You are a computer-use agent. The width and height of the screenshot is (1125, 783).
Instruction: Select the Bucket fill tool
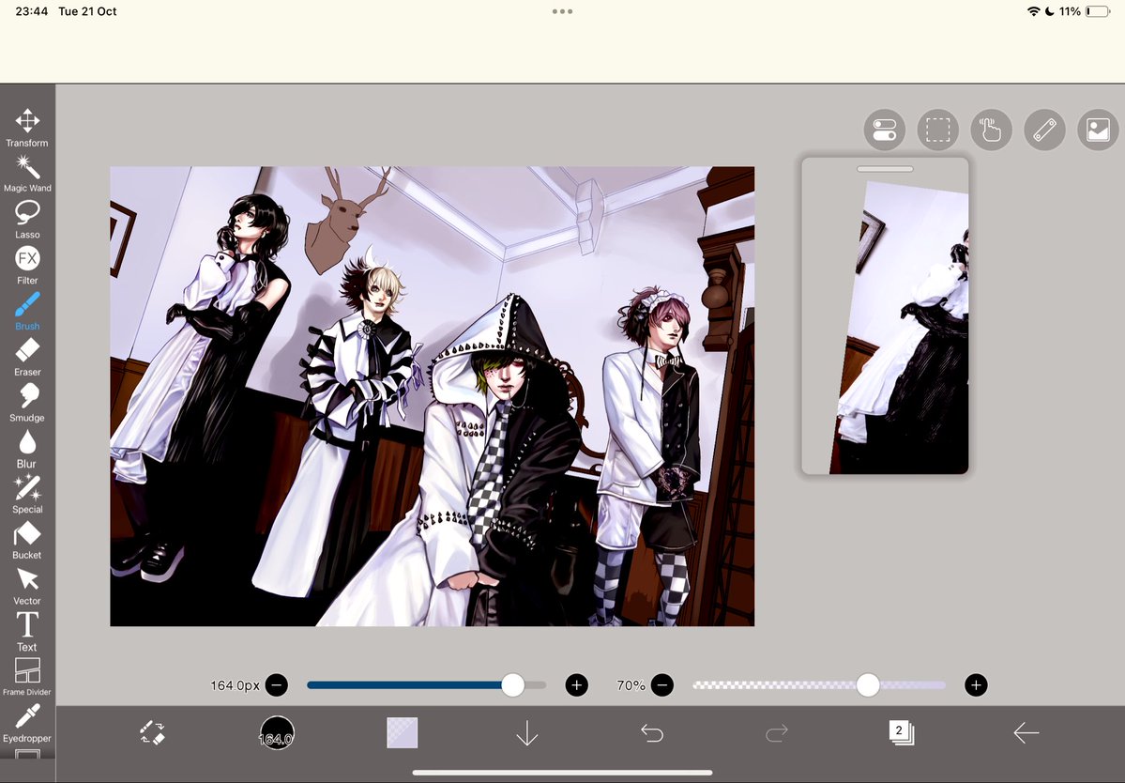point(27,540)
